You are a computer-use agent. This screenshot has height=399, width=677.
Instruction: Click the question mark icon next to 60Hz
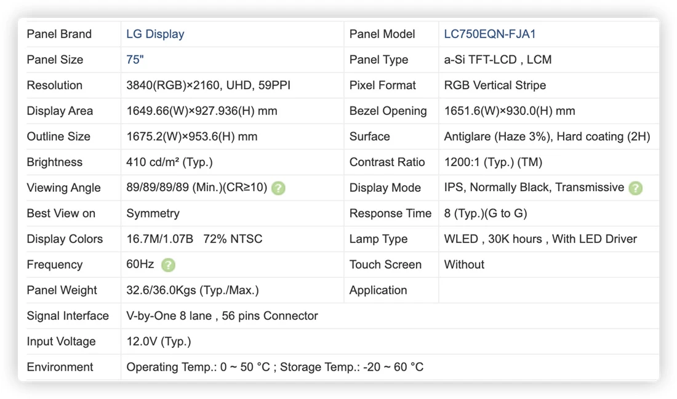click(168, 265)
